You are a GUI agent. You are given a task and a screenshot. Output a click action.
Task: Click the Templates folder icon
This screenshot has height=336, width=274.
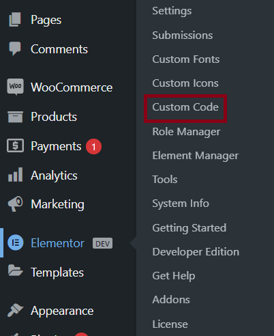coord(15,270)
